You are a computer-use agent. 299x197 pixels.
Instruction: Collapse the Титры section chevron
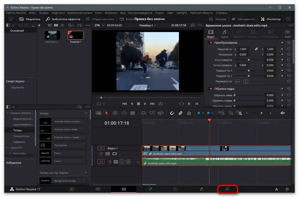tap(86, 113)
